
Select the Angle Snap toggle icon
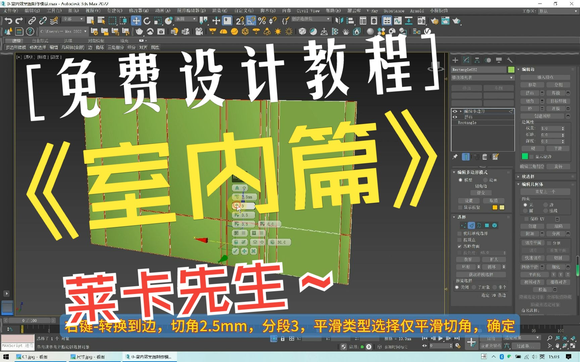(250, 21)
